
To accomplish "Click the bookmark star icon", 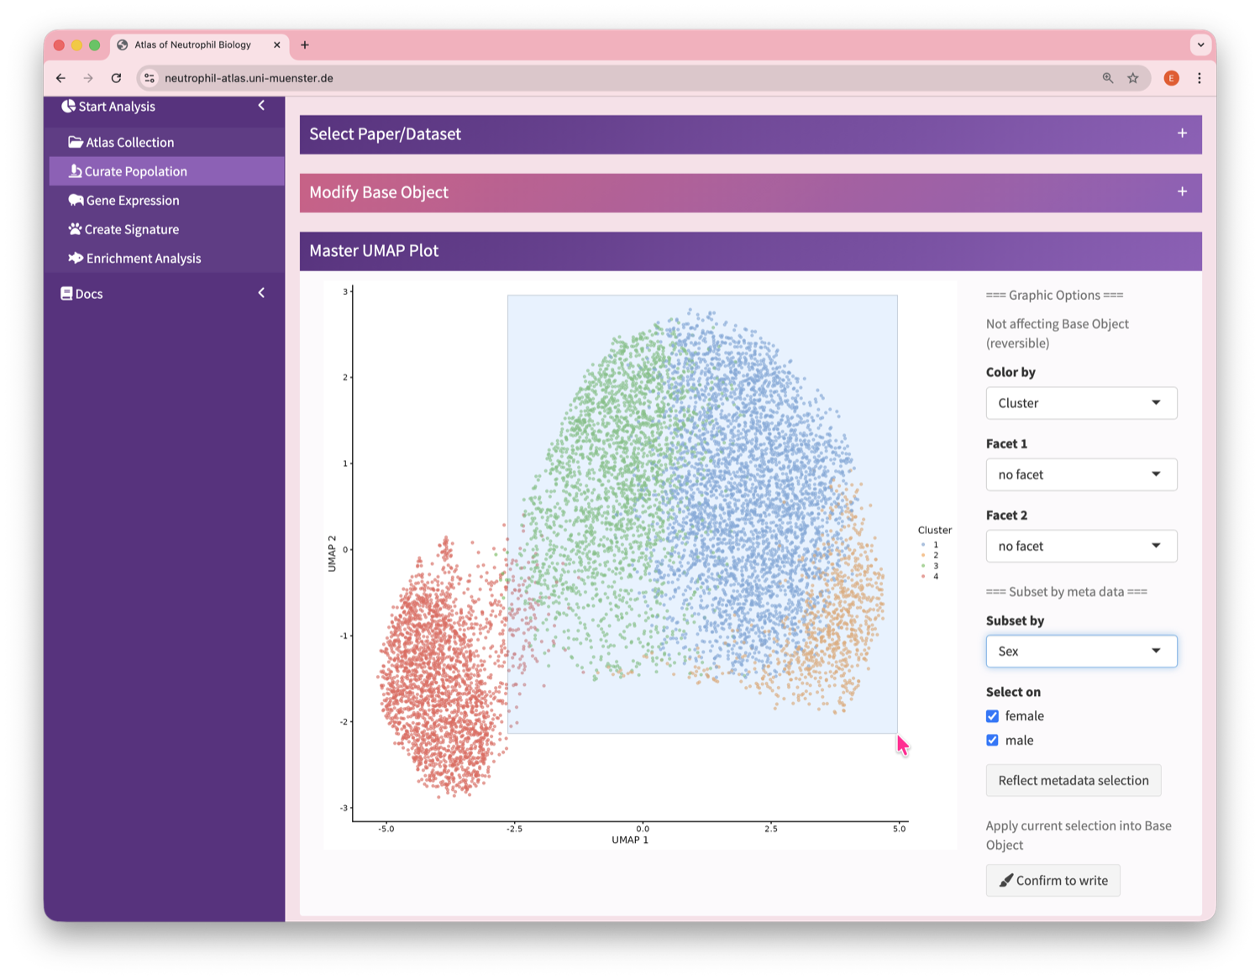I will 1132,78.
